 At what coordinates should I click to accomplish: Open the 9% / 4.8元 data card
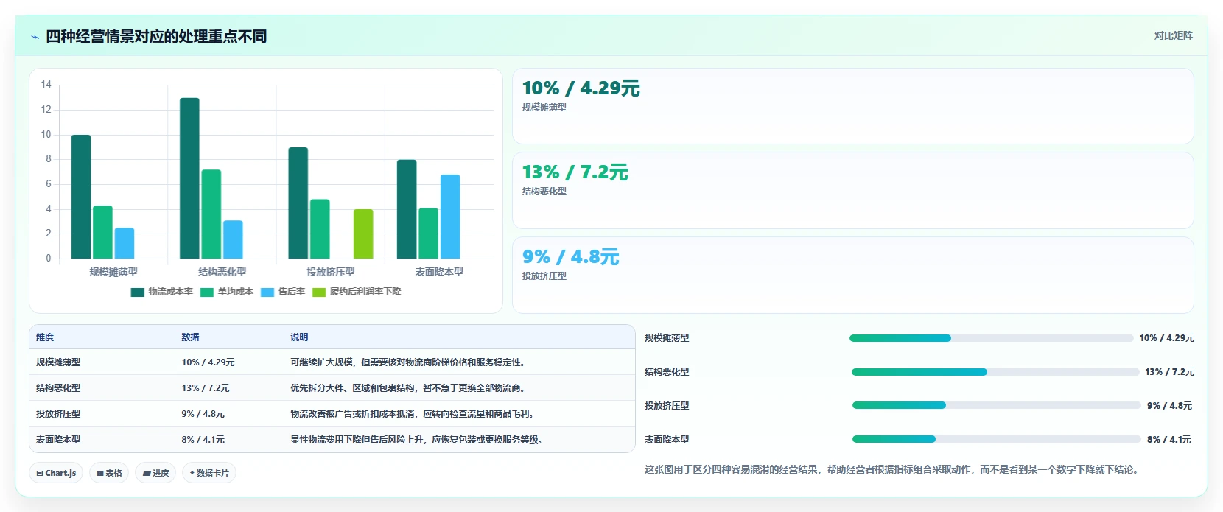click(853, 275)
